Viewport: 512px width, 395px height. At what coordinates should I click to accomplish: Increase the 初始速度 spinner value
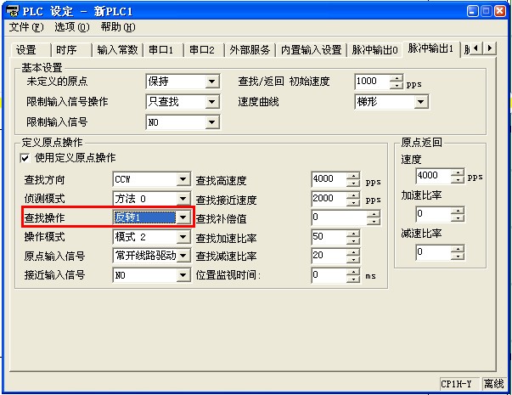[396, 79]
